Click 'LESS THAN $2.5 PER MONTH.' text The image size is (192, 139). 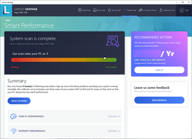pyautogui.click(x=150, y=60)
